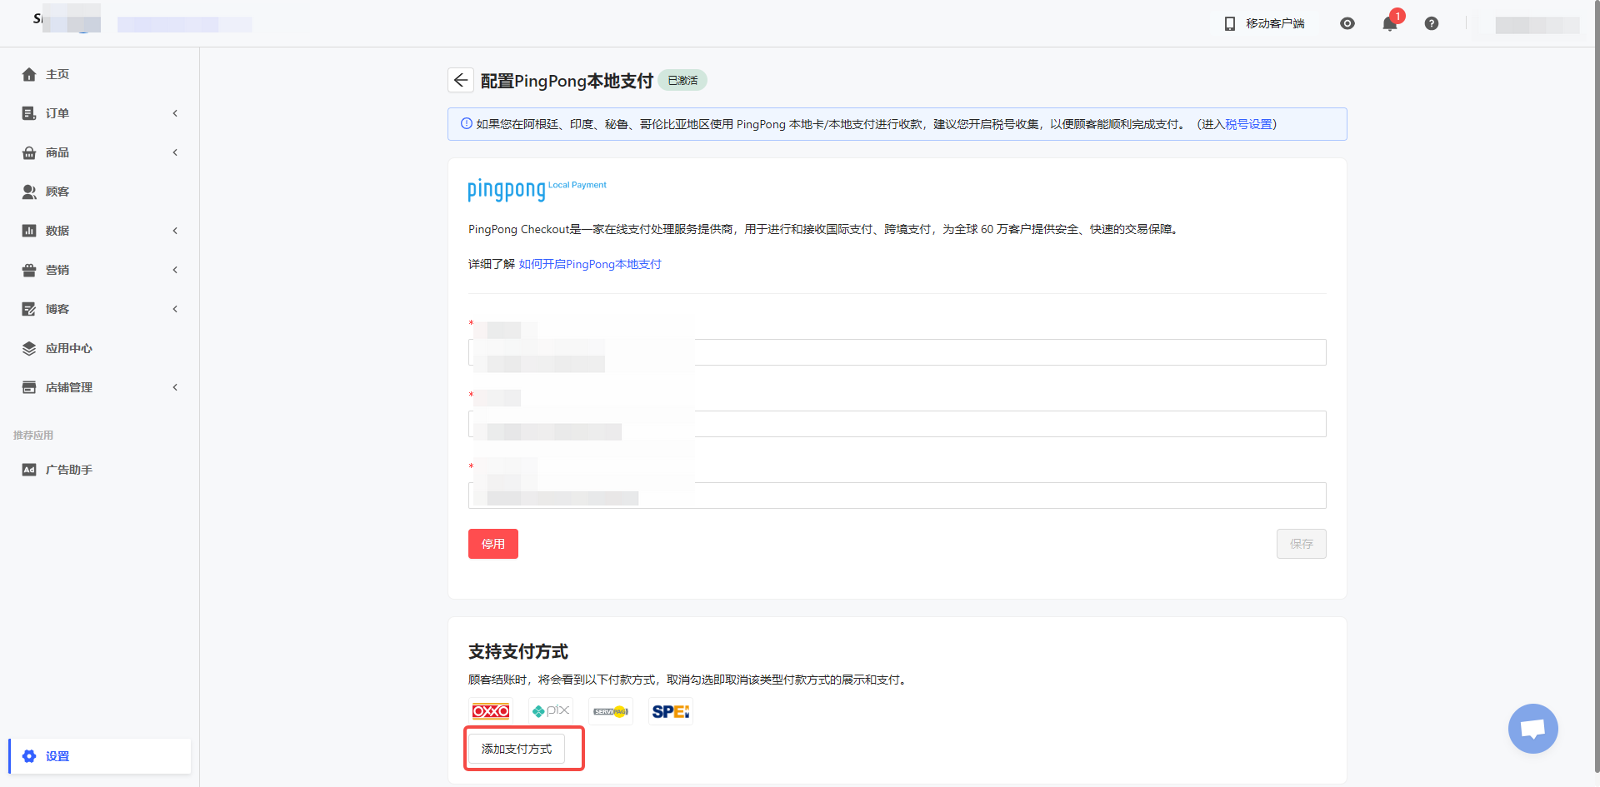Click the 支持支付方式 heading

pos(518,651)
